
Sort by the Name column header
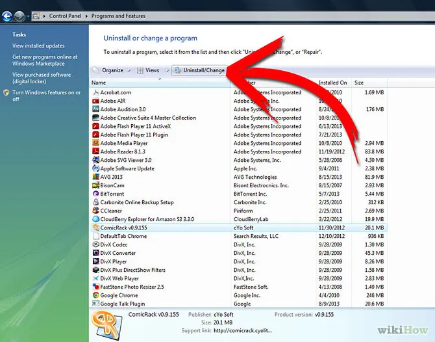click(x=160, y=83)
